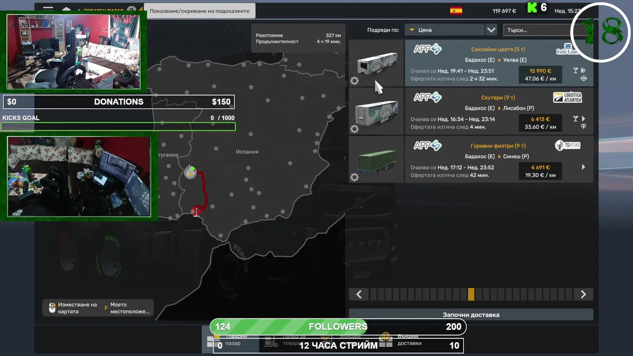The height and width of the screenshot is (356, 633).
Task: Select the Горивни филтри (9 т) job title
Action: tap(498, 146)
